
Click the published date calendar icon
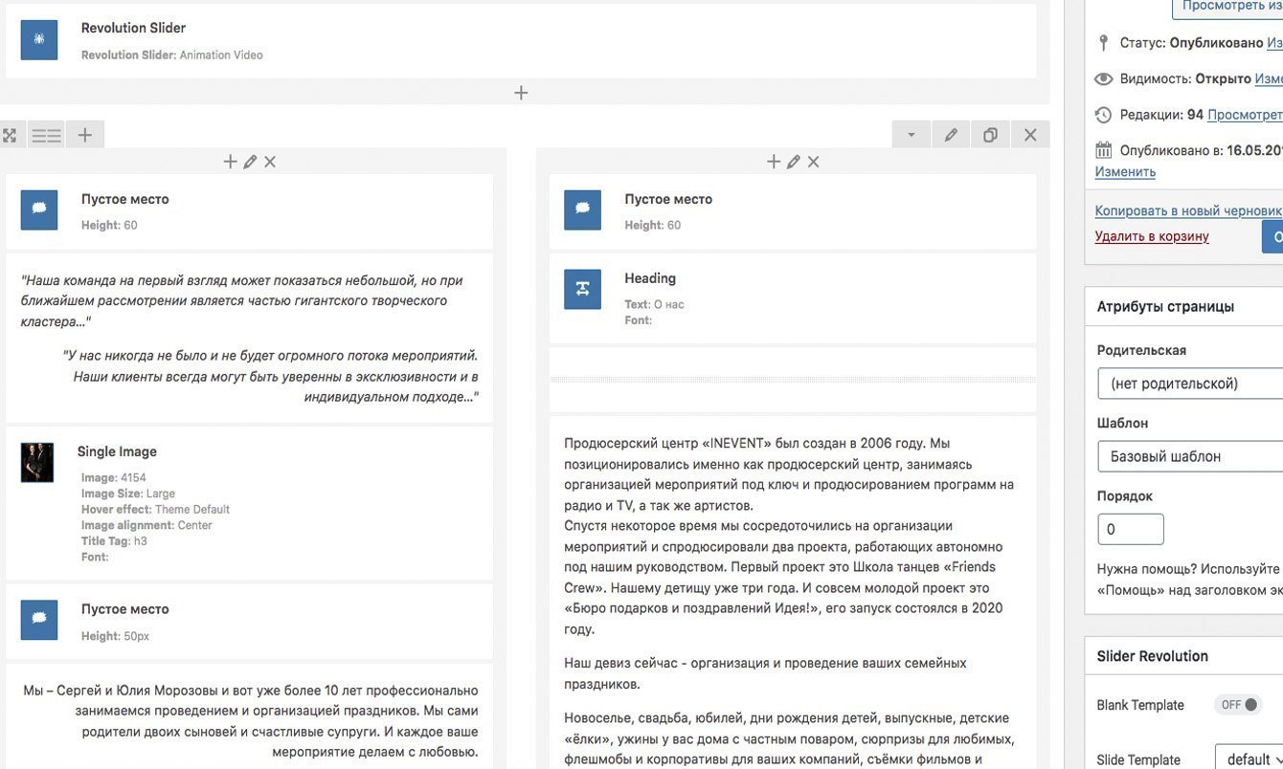pos(1104,150)
